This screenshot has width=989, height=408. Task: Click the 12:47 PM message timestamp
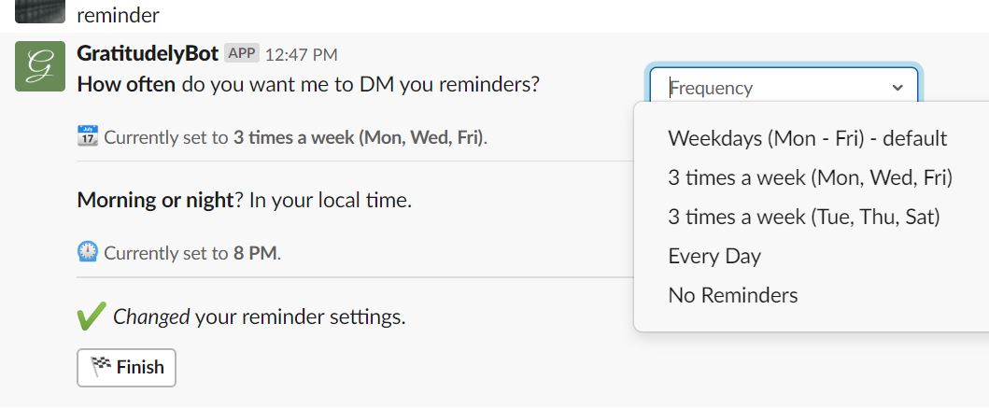pyautogui.click(x=301, y=55)
